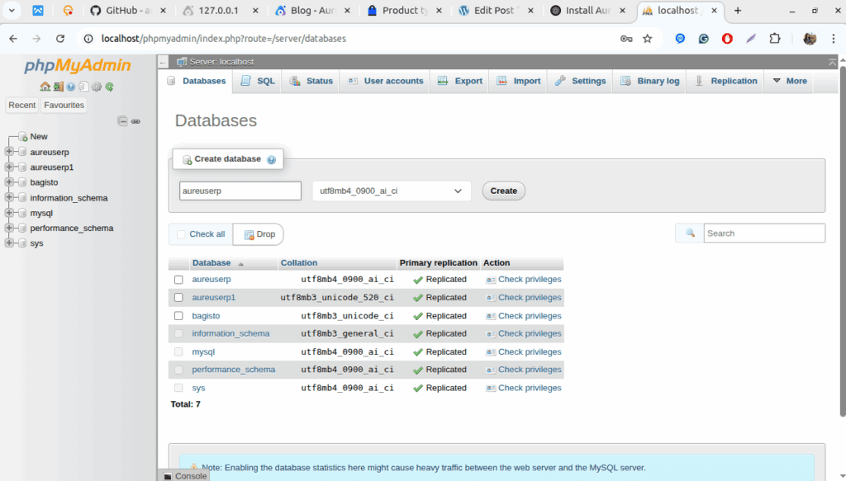Expand the sys tree node
The width and height of the screenshot is (846, 481).
click(9, 243)
